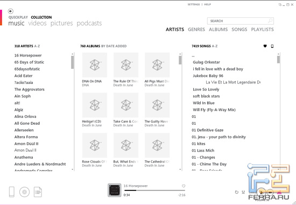Switch to the ARTISTS view
Image resolution: width=296 pixels, height=205 pixels.
point(175,30)
